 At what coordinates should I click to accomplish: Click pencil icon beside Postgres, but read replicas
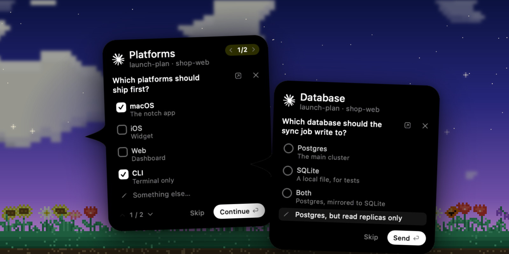pyautogui.click(x=286, y=214)
